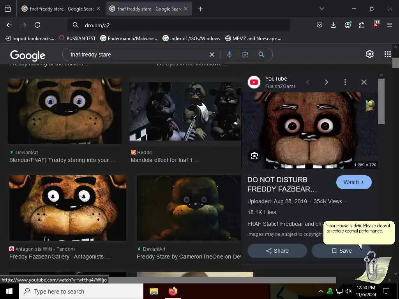Open the network tray icon
This screenshot has height=299, width=399.
pos(339,291)
